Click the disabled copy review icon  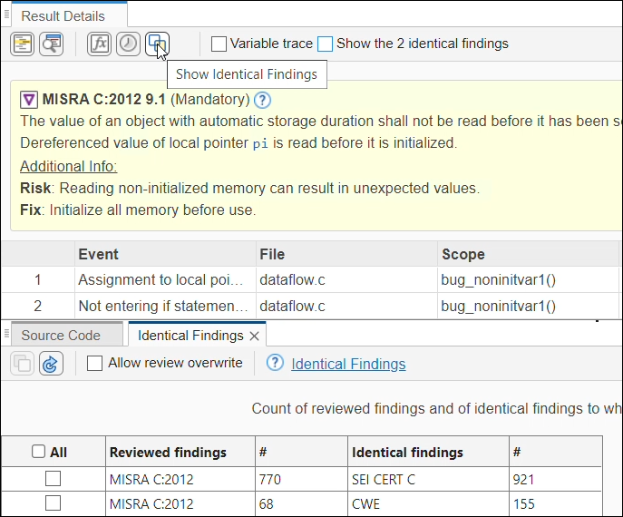[22, 363]
